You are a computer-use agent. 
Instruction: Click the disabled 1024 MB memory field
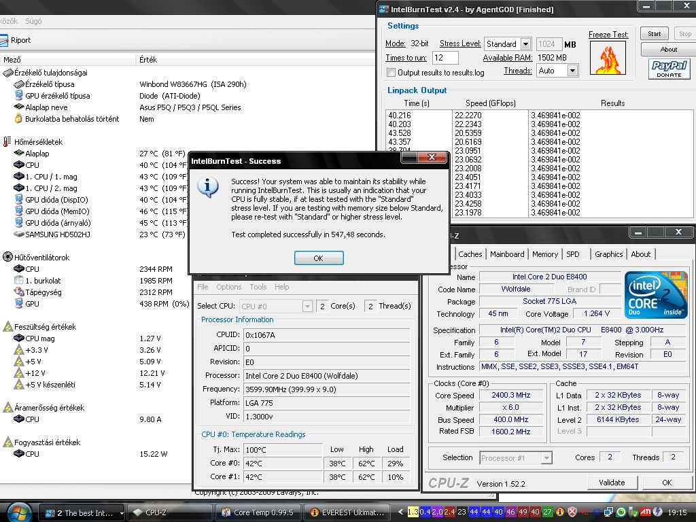(x=549, y=44)
